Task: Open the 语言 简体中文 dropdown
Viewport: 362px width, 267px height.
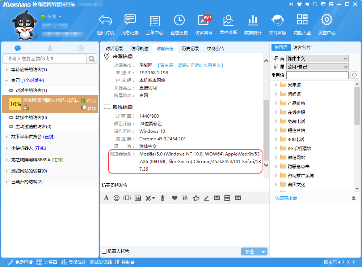Action: 317,58
